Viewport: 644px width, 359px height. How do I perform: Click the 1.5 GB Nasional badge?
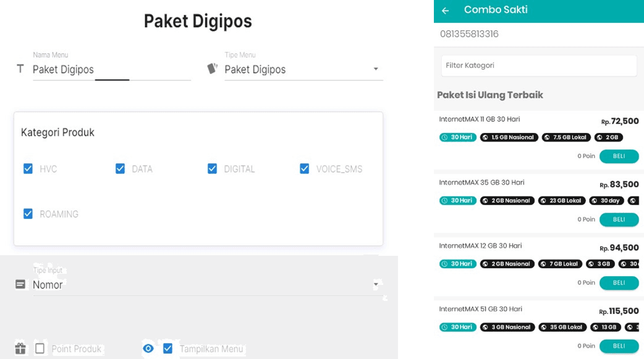click(509, 137)
